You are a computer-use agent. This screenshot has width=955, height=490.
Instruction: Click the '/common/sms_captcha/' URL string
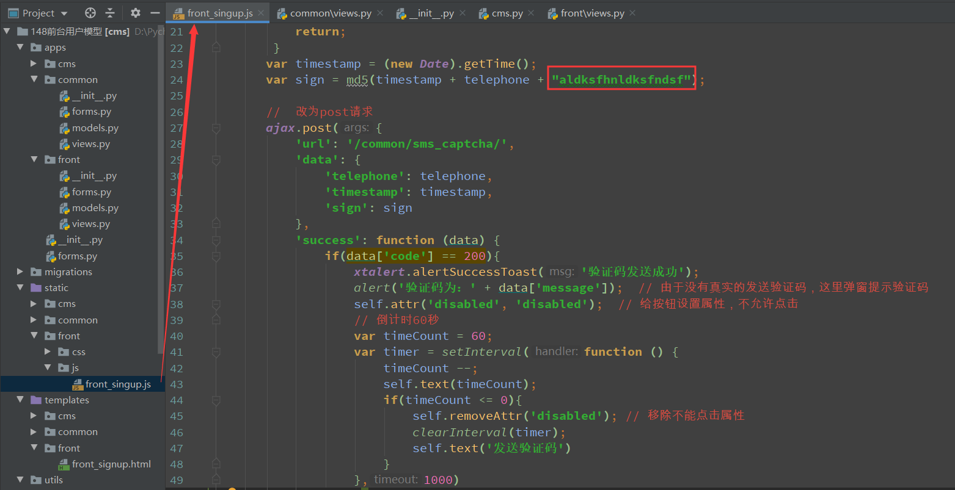coord(427,144)
